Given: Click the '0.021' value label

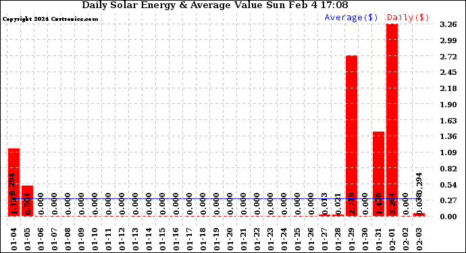Looking at the screenshot, I should pyautogui.click(x=338, y=204).
